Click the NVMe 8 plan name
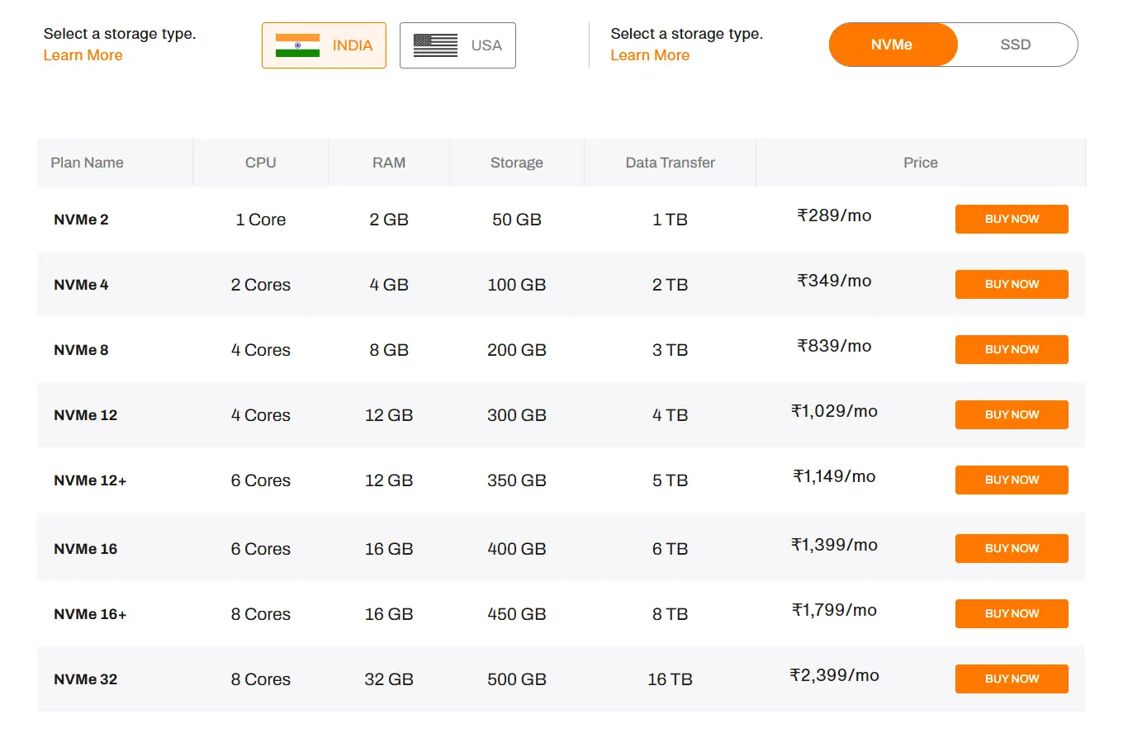Image resolution: width=1128 pixels, height=752 pixels. pos(80,349)
